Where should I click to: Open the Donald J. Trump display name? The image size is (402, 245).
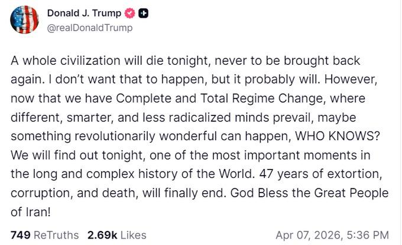(x=84, y=14)
